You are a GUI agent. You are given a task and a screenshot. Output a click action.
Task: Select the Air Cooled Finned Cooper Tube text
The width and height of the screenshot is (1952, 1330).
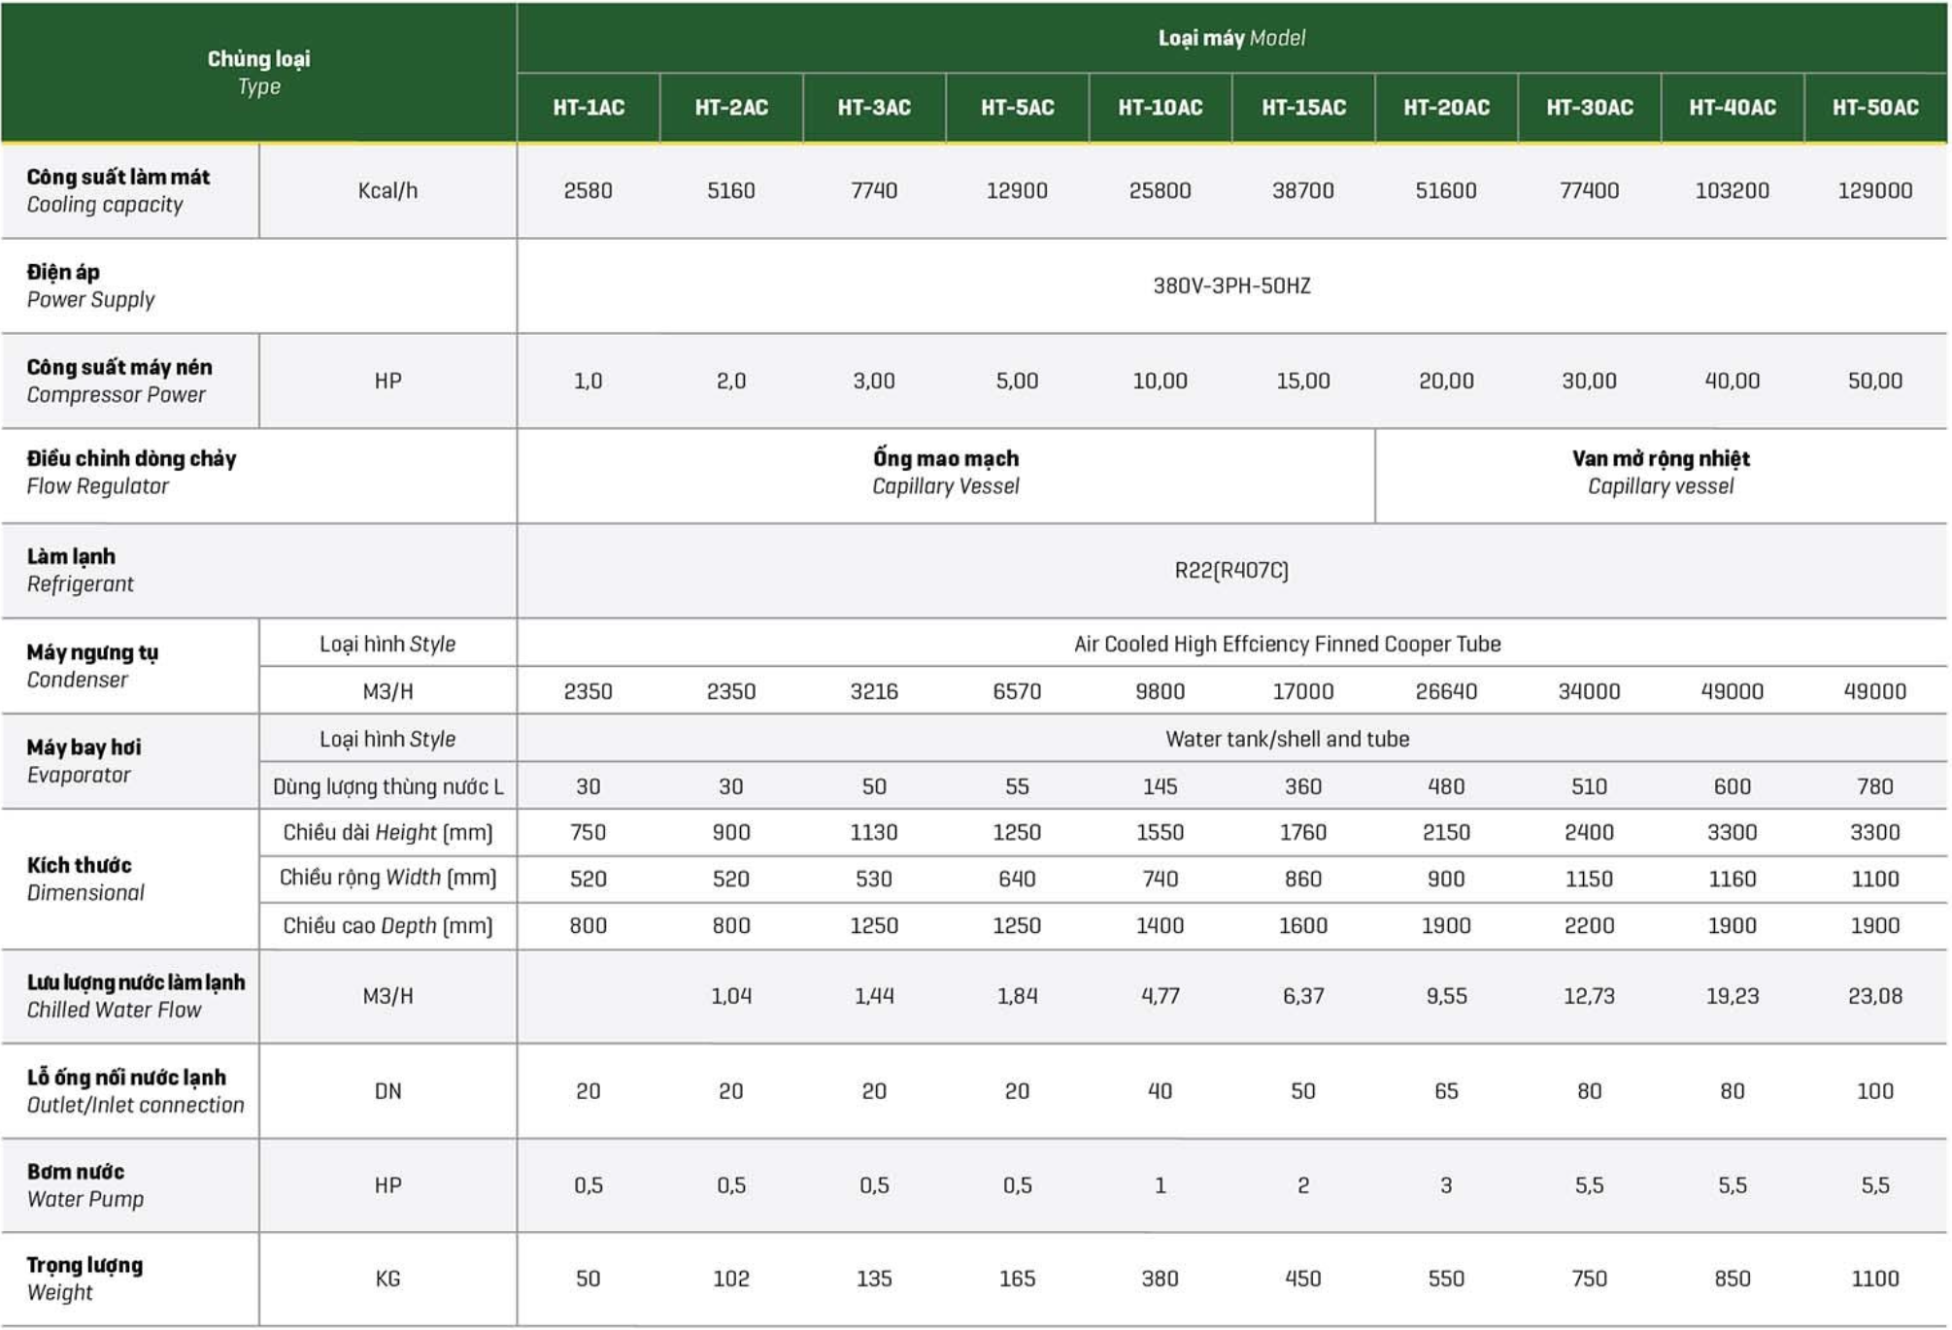point(1287,644)
